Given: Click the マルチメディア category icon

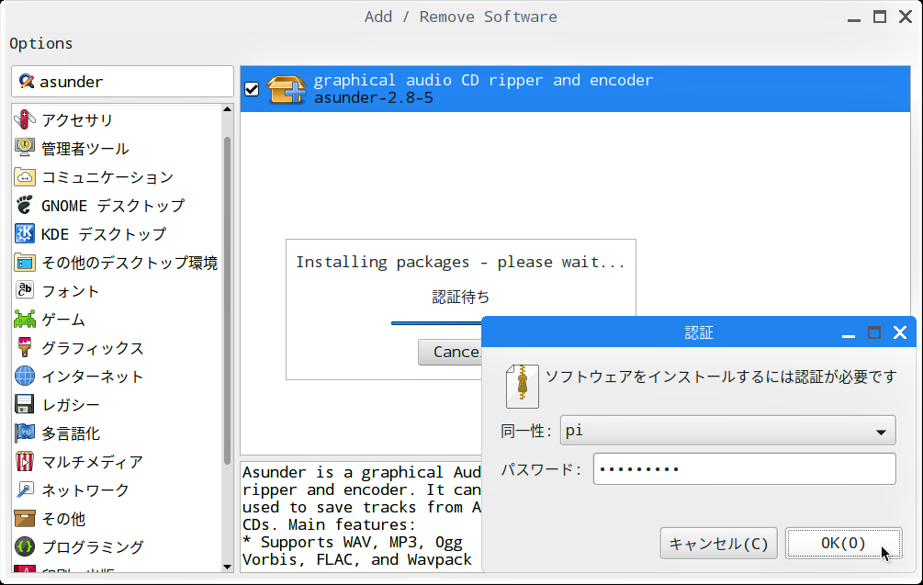Looking at the screenshot, I should [25, 461].
